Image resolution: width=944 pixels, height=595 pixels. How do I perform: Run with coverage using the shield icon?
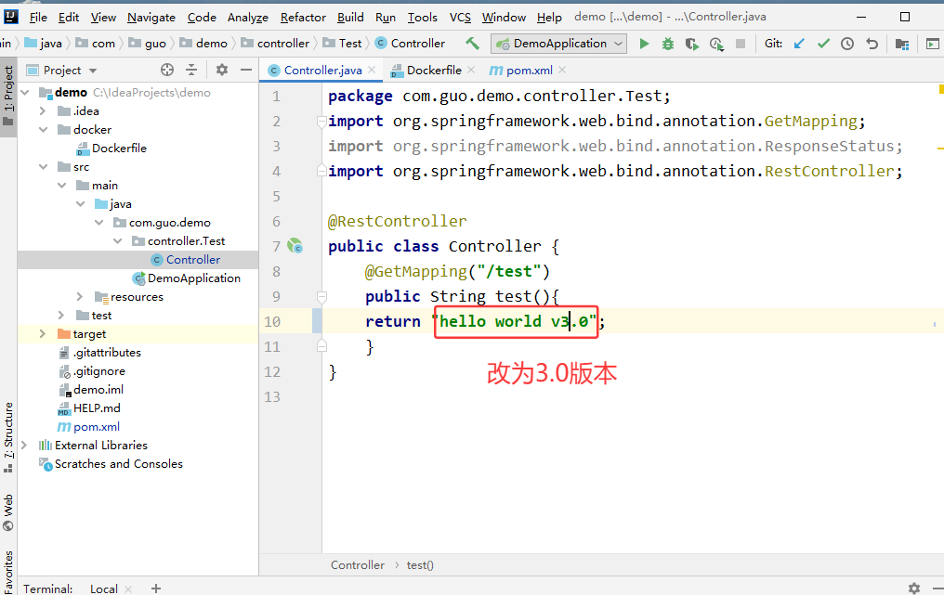click(692, 44)
